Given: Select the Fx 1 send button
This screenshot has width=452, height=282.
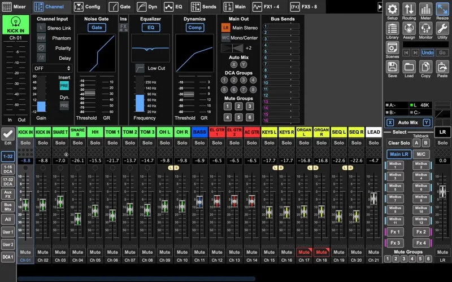Looking at the screenshot, I should pos(395,232).
